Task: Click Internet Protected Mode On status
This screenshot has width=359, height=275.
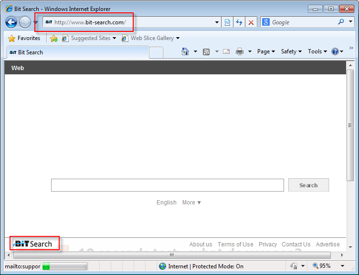Action: 206,266
